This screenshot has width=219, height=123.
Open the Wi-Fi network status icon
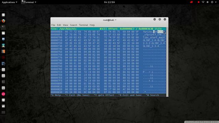point(203,2)
